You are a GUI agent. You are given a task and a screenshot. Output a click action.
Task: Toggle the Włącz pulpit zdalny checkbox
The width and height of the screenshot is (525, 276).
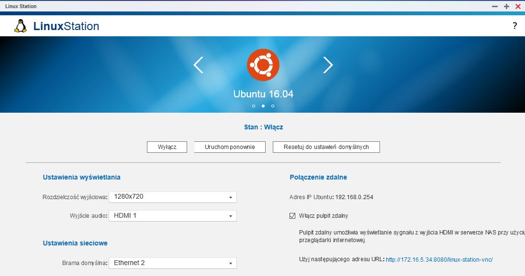coord(292,216)
